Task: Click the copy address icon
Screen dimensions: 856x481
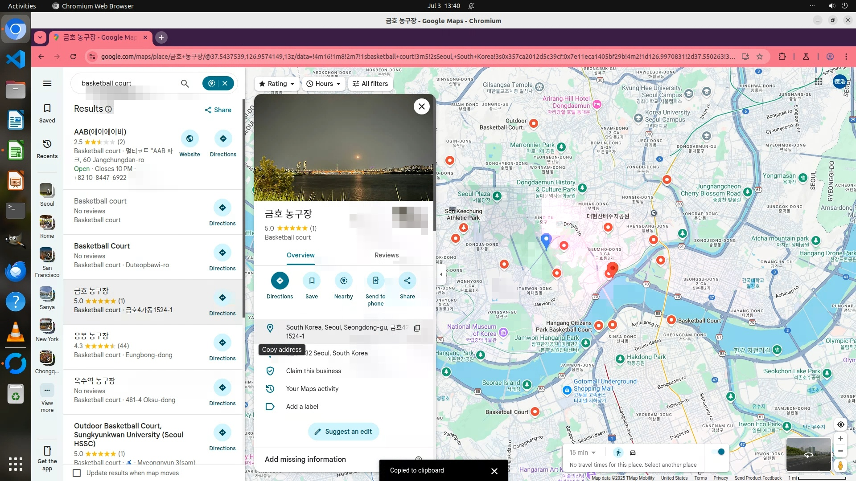Action: [x=417, y=328]
